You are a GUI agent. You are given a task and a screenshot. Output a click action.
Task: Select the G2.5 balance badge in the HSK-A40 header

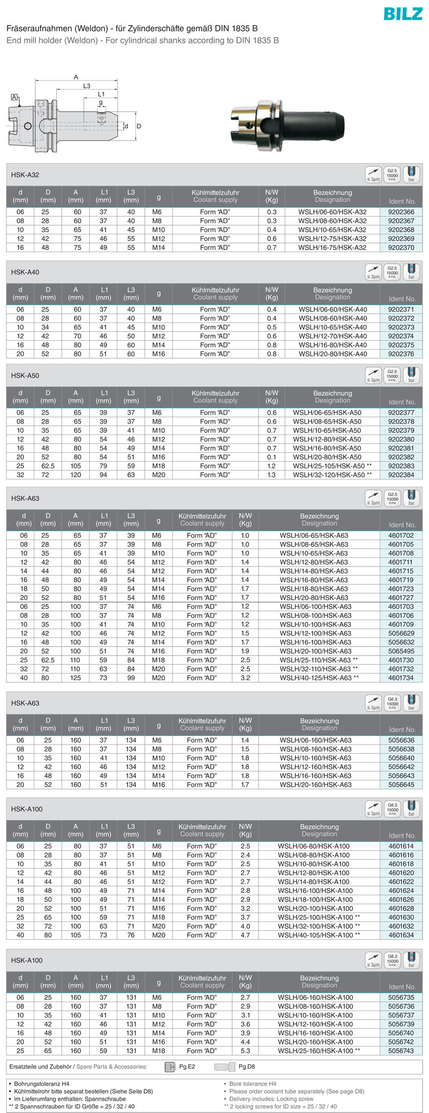[x=393, y=272]
